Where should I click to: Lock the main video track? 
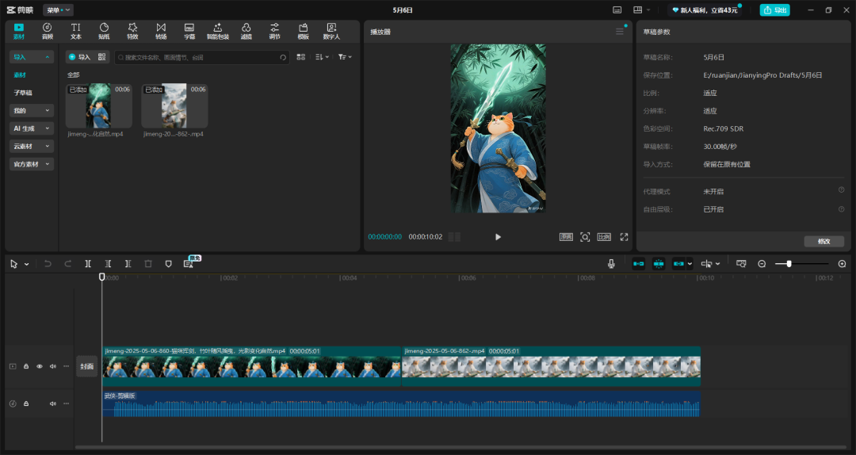(26, 366)
